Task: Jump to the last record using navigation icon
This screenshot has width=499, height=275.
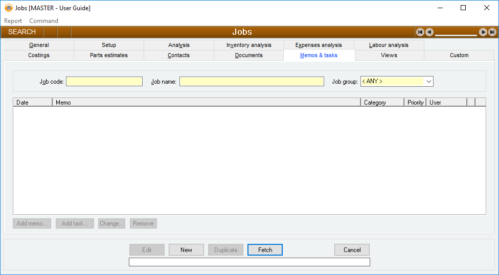Action: click(x=492, y=32)
